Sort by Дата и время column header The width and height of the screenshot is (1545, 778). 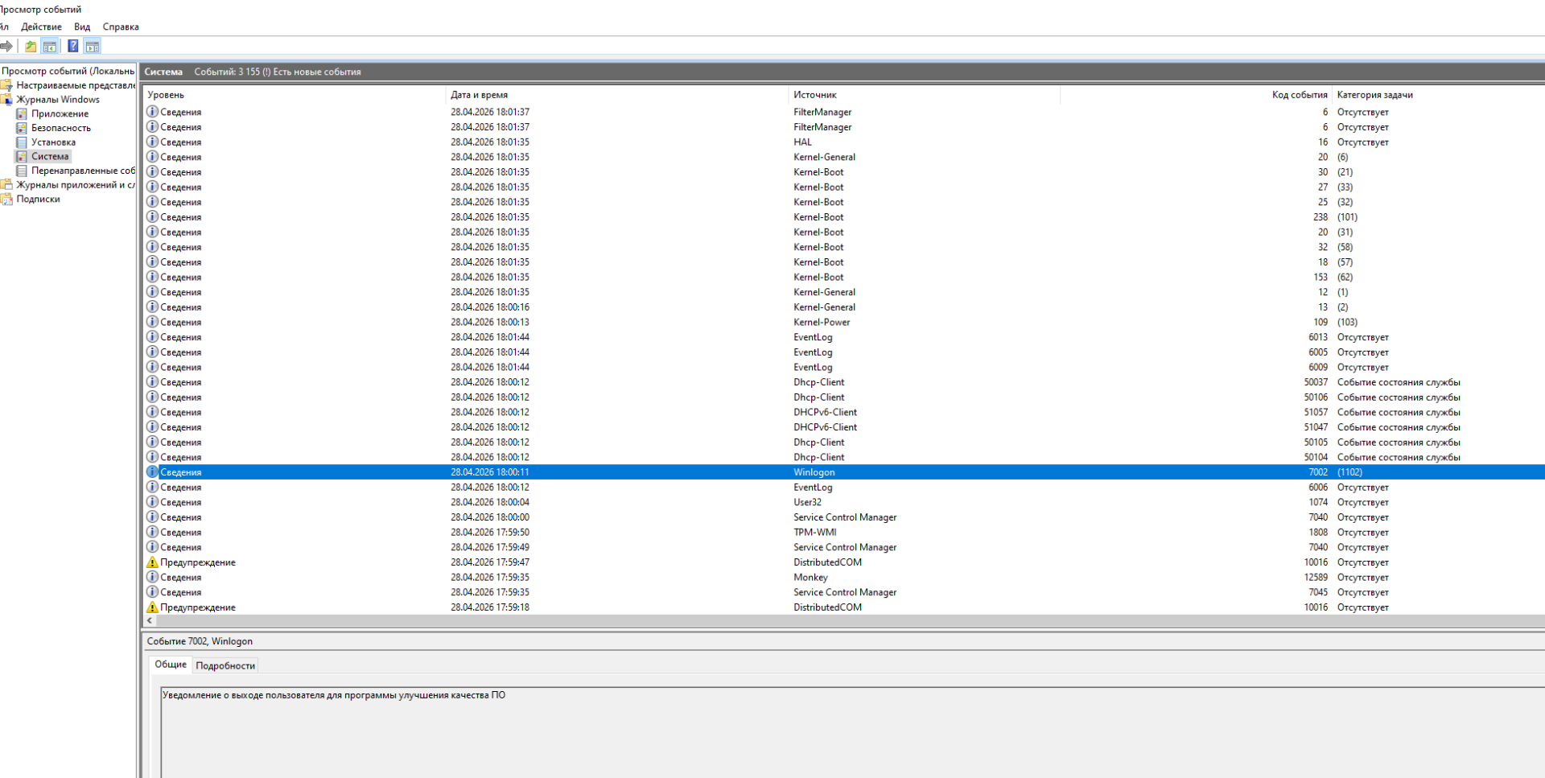click(x=479, y=95)
